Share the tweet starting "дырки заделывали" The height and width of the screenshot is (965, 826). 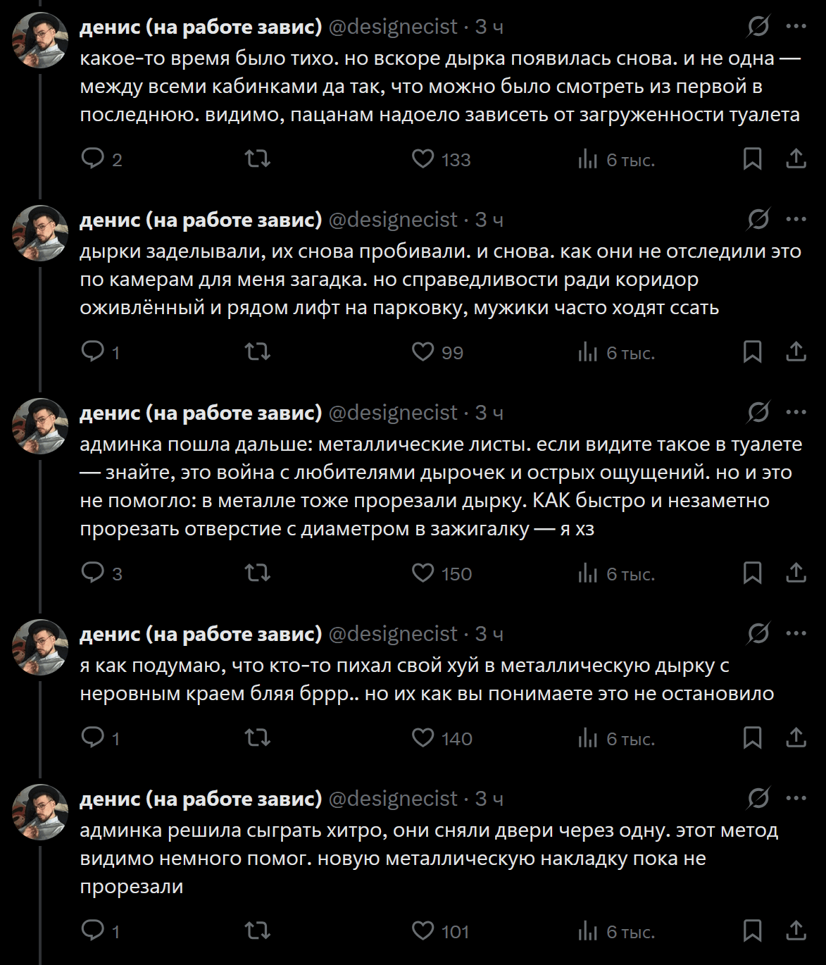(x=796, y=351)
